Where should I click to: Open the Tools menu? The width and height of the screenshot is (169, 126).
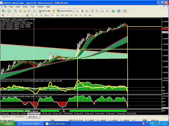pos(32,7)
